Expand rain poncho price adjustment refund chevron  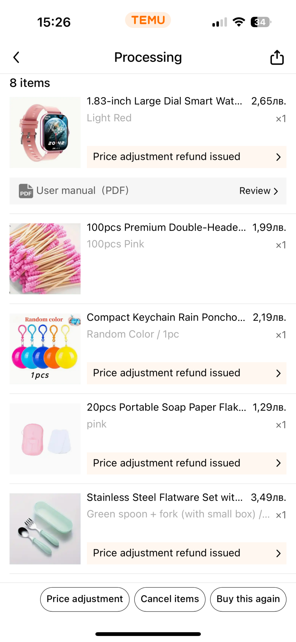coord(278,373)
